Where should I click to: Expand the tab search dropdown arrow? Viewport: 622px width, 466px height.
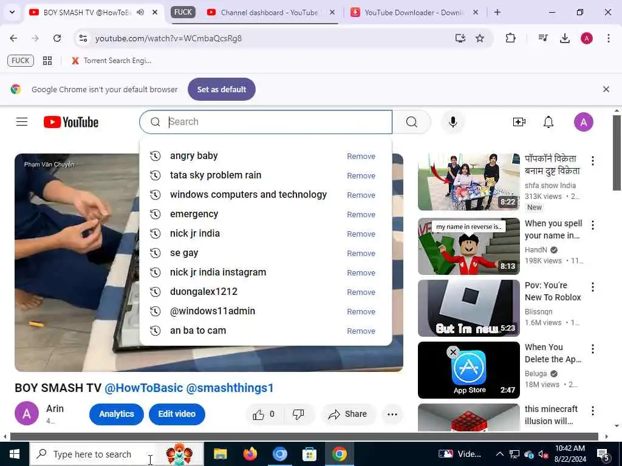[12, 12]
